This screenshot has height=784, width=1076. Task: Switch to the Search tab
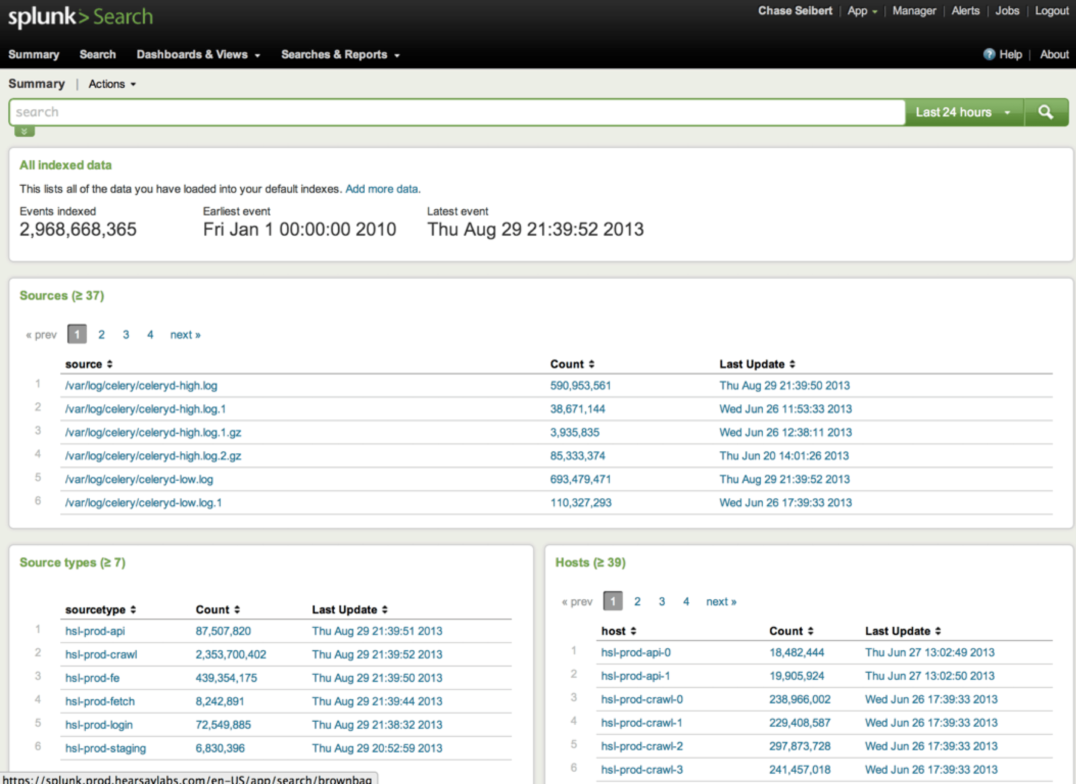[x=97, y=54]
